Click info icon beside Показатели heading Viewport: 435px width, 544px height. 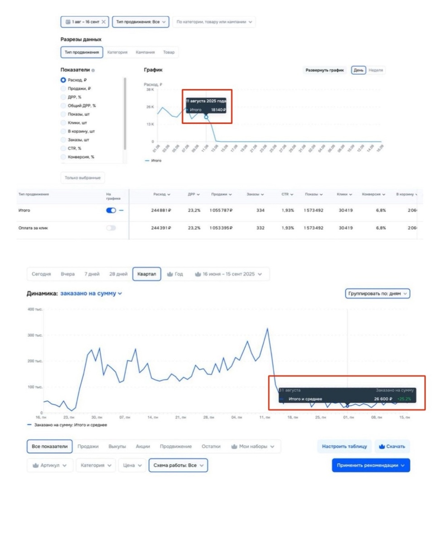click(93, 71)
